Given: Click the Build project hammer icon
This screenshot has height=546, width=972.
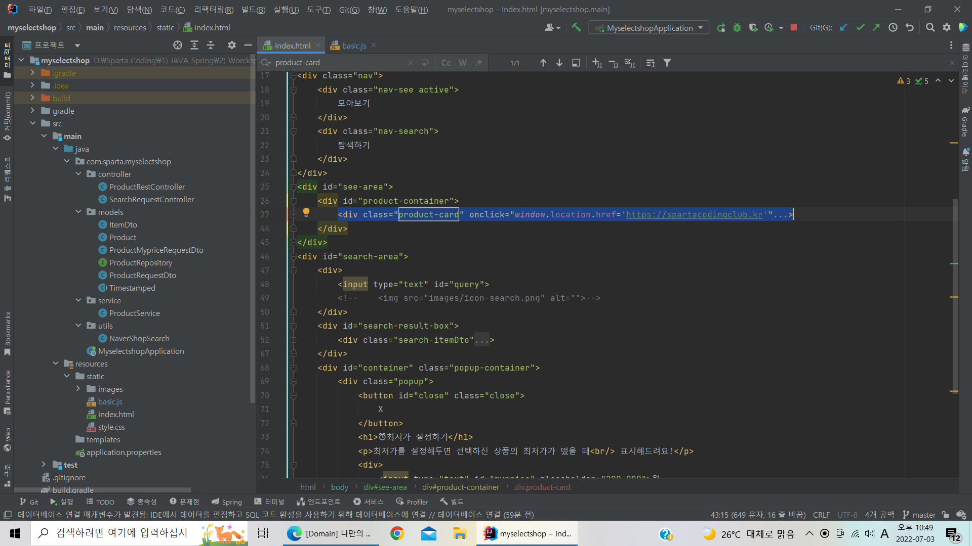Looking at the screenshot, I should pos(576,27).
